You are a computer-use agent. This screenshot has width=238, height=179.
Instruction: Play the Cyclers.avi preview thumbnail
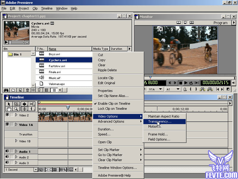[x=6, y=42]
